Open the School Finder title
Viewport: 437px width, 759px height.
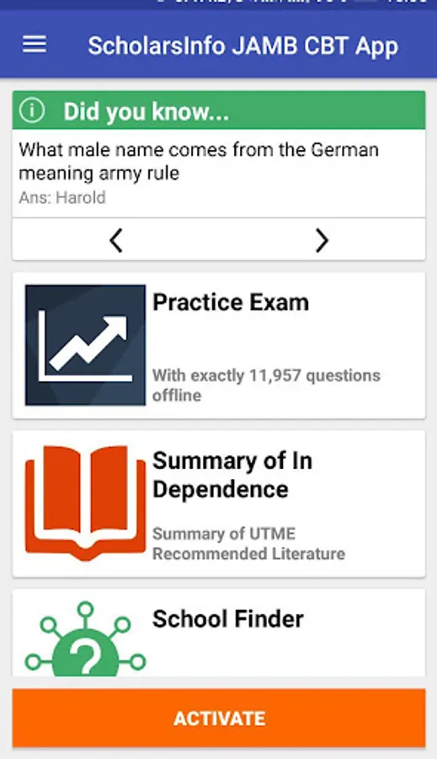(228, 619)
